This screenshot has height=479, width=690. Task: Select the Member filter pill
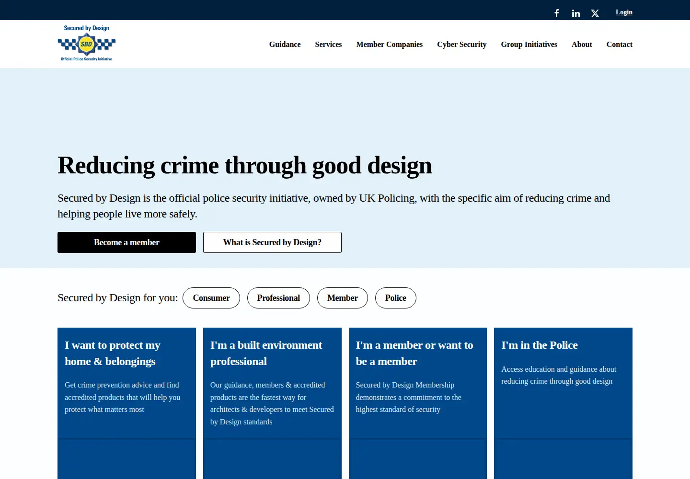coord(343,298)
